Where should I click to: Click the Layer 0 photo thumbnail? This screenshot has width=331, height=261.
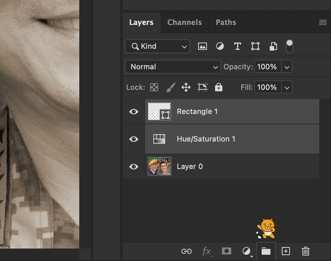(159, 166)
